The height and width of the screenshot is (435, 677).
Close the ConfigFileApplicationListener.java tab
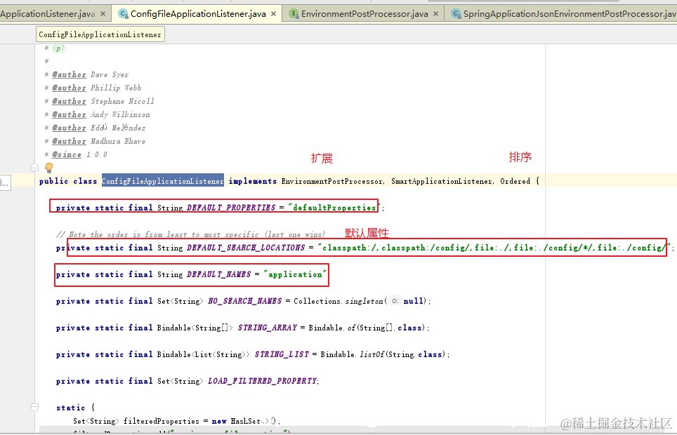[x=273, y=14]
